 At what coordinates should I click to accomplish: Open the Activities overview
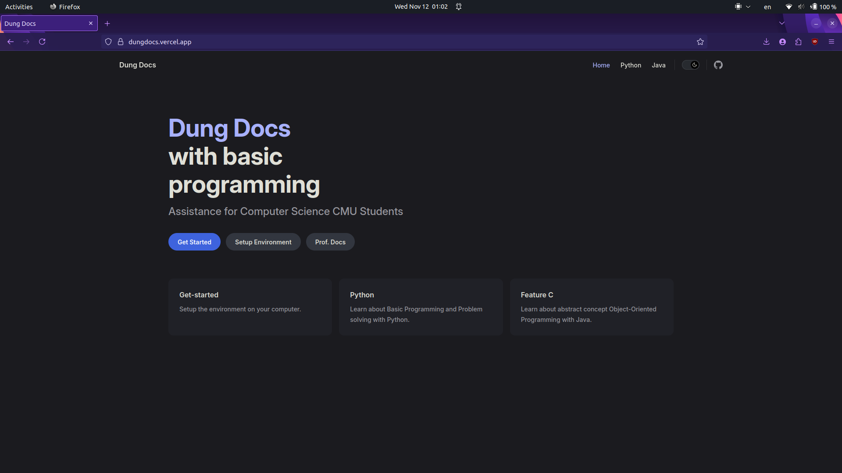click(19, 7)
